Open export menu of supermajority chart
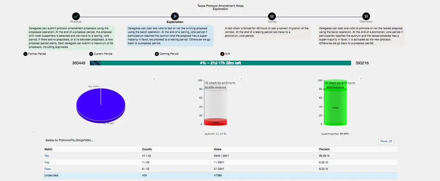The width and height of the screenshot is (440, 181). 361,79
